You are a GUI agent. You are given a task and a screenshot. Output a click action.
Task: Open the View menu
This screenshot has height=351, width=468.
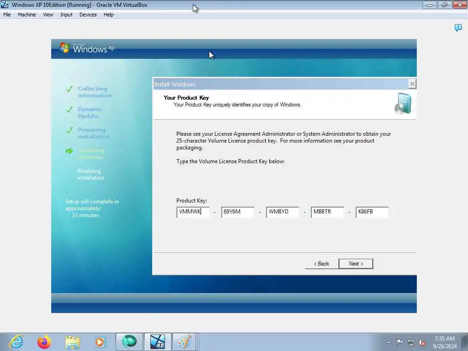coord(48,15)
